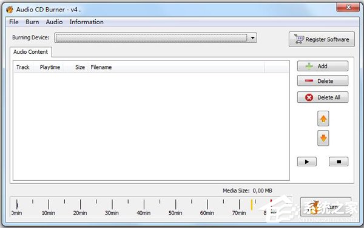Expand the Burning Device dropdown arrow
The height and width of the screenshot is (228, 364).
point(252,37)
